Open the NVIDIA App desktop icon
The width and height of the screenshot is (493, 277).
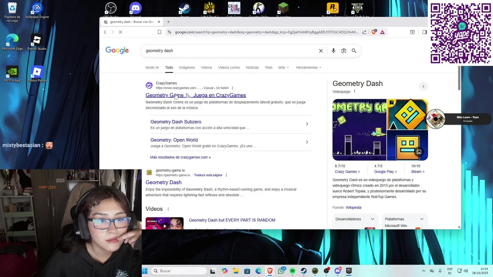point(12,74)
